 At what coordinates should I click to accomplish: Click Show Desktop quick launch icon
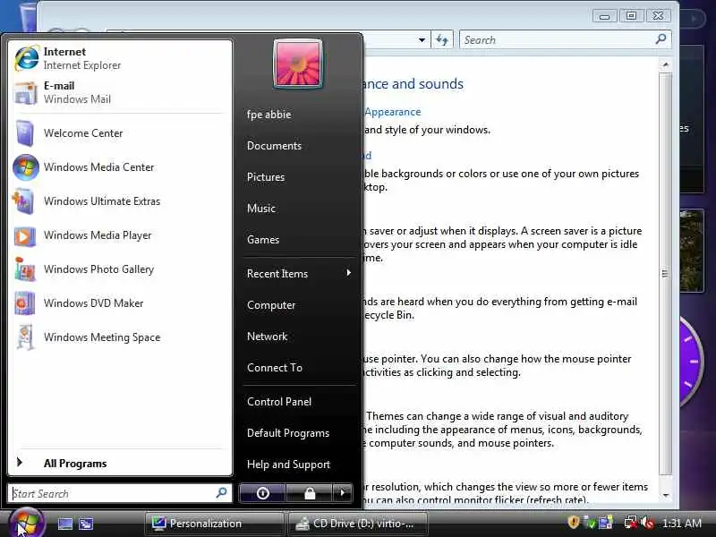tap(64, 524)
